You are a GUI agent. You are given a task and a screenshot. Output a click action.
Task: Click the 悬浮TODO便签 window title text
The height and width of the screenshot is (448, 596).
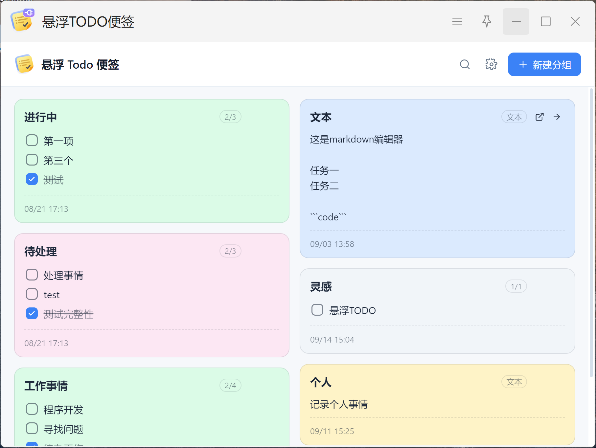(x=88, y=22)
